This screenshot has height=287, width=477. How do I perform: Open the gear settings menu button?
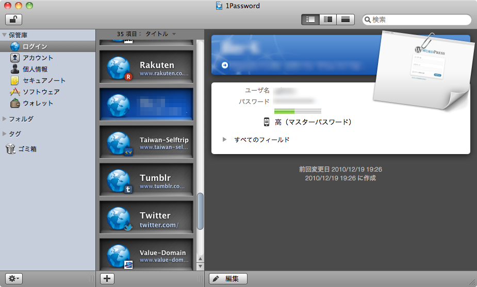click(14, 278)
